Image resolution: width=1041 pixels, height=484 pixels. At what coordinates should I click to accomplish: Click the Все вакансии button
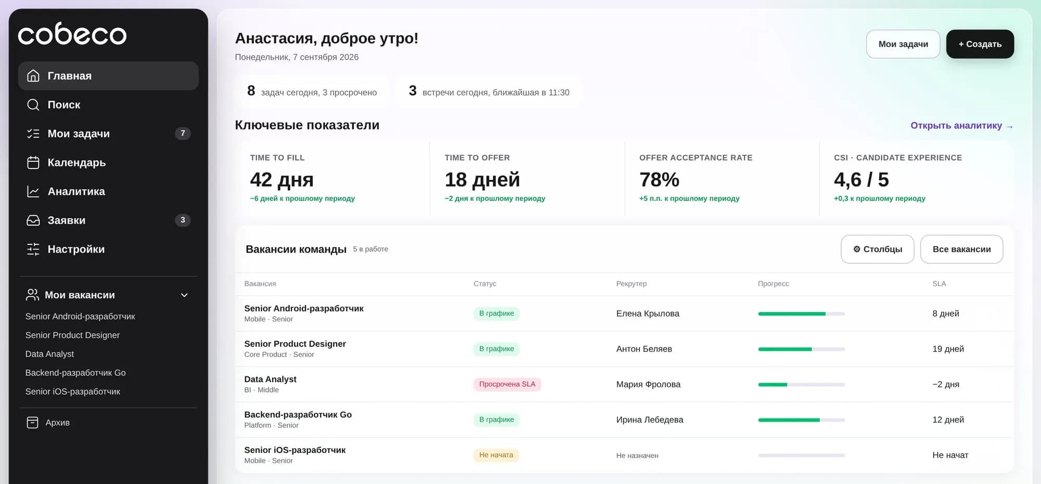[x=962, y=250]
